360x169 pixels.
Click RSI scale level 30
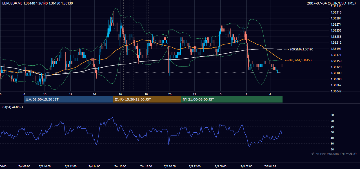[x=332, y=143]
